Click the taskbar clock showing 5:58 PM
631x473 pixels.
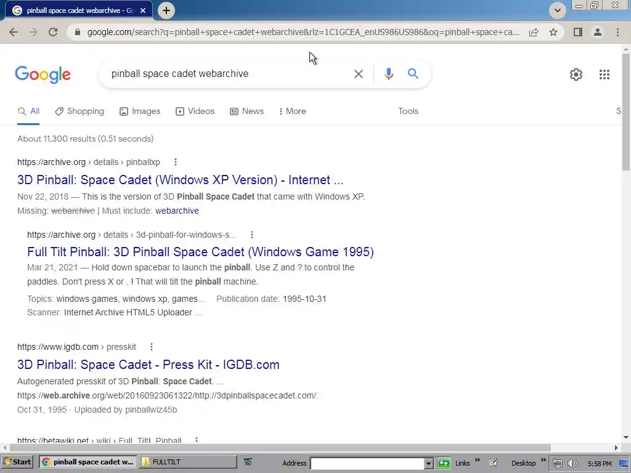tap(599, 464)
